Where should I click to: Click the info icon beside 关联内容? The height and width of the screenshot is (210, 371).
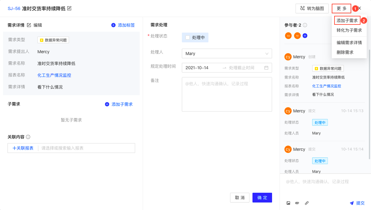click(x=28, y=137)
